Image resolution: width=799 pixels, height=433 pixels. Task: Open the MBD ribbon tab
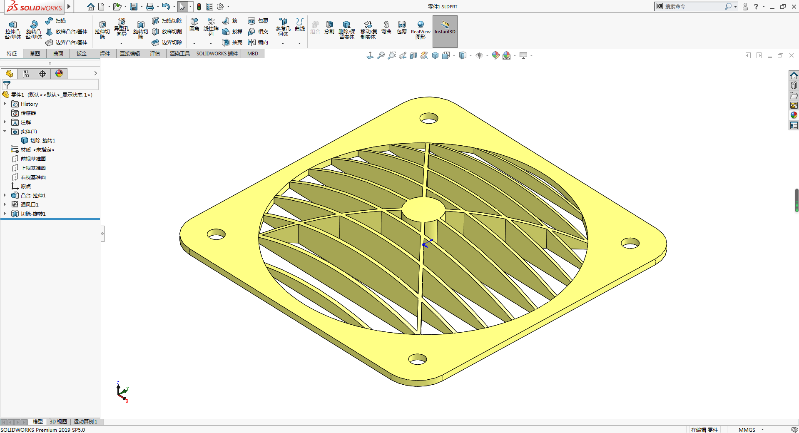pos(253,54)
